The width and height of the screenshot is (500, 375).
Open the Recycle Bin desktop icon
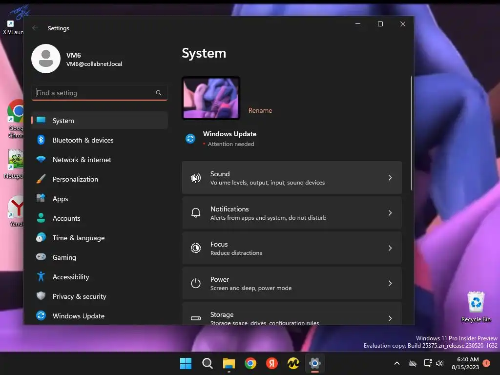click(x=476, y=307)
